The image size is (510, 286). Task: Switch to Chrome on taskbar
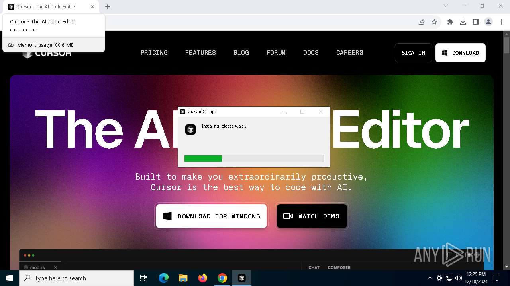[222, 278]
